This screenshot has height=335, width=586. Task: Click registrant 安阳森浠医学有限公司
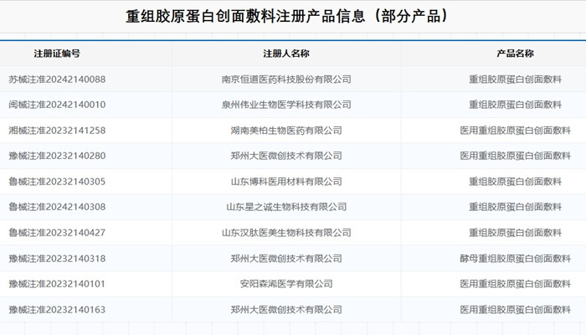coord(286,284)
